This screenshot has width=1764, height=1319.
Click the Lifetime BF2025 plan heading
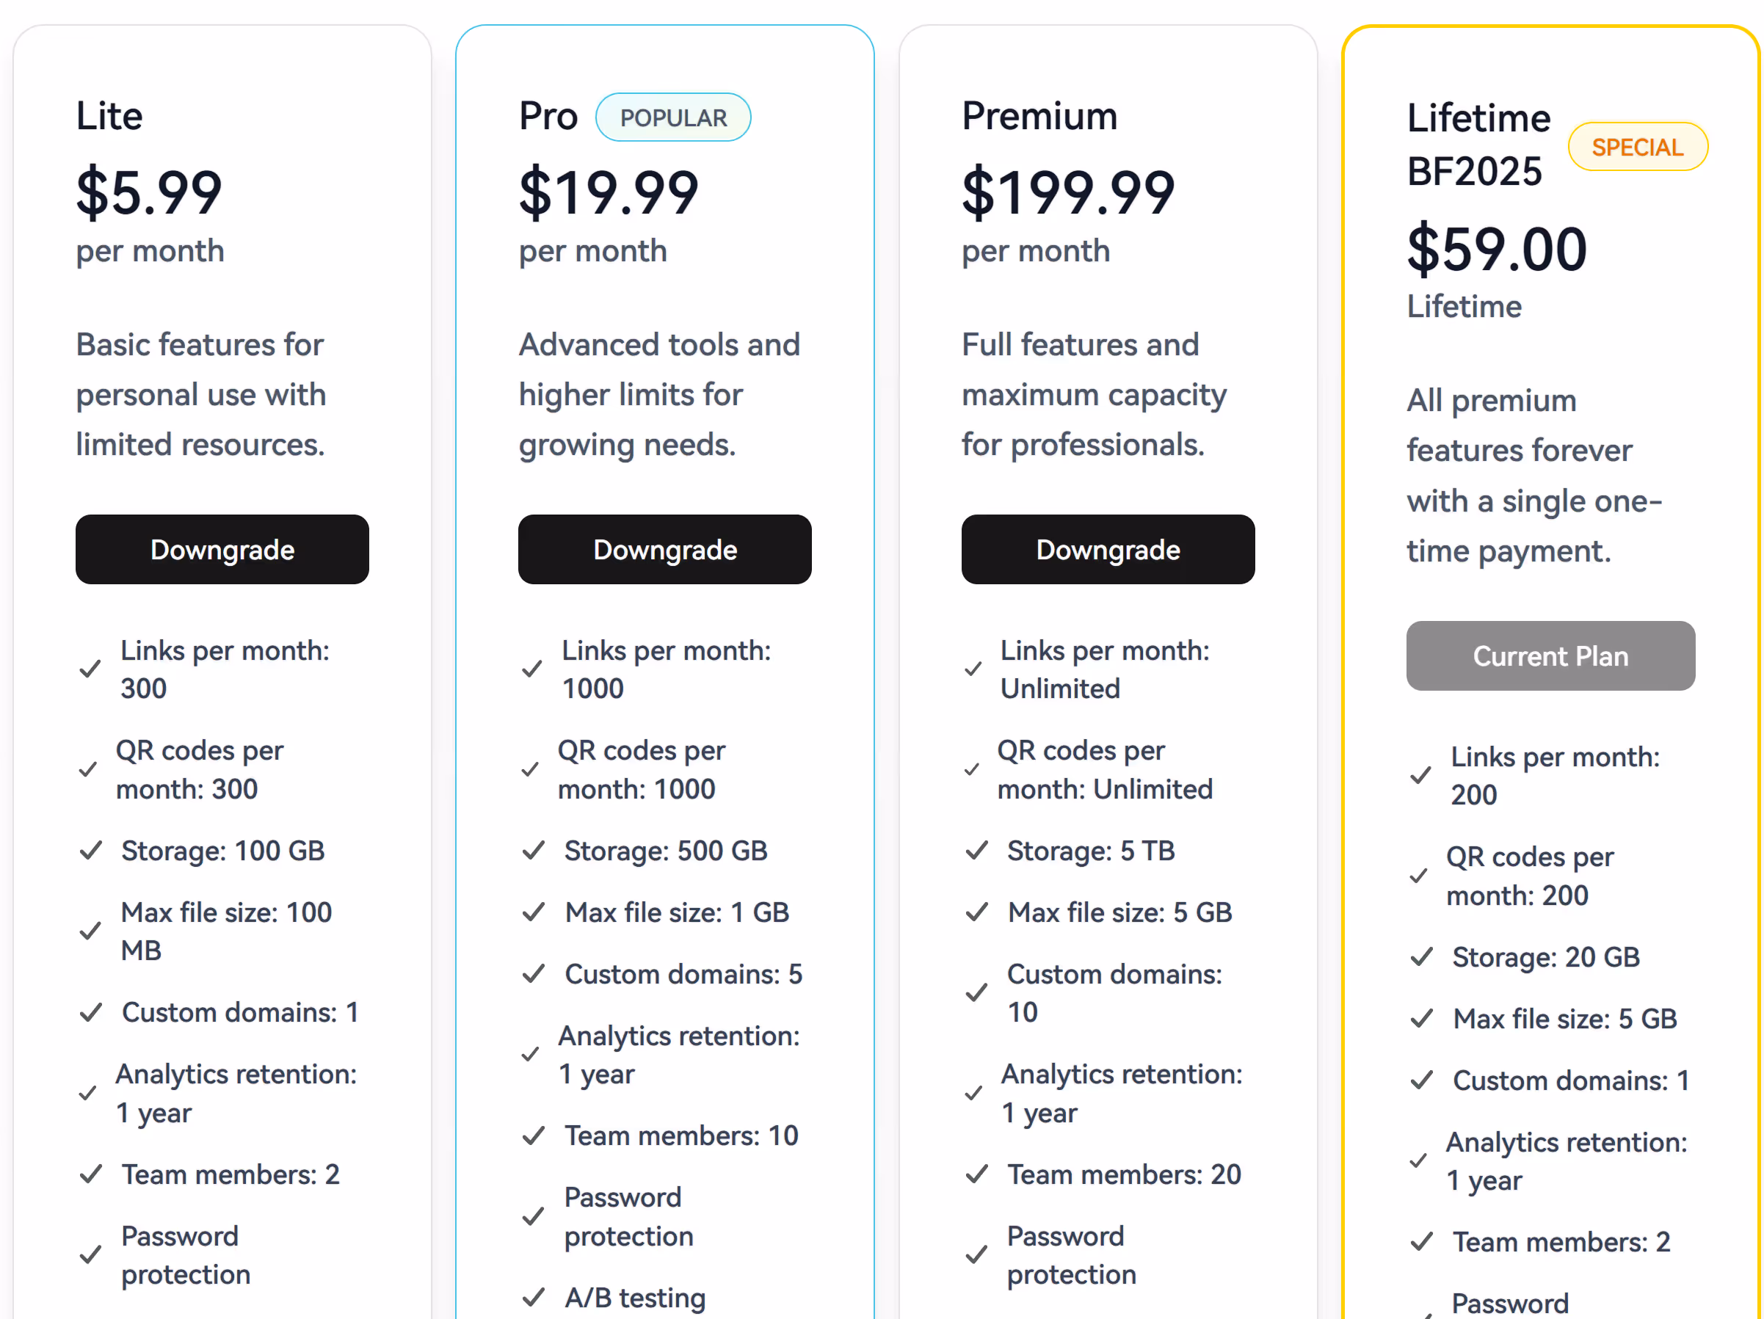1477,145
